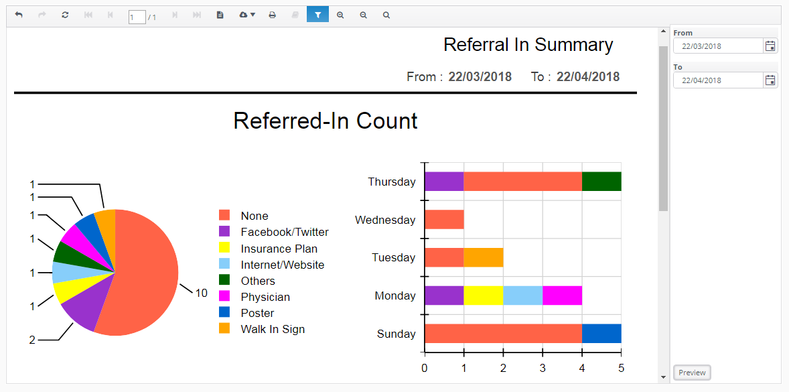Click the Facebook/Twitter legend label
Image resolution: width=789 pixels, height=392 pixels.
pos(285,232)
